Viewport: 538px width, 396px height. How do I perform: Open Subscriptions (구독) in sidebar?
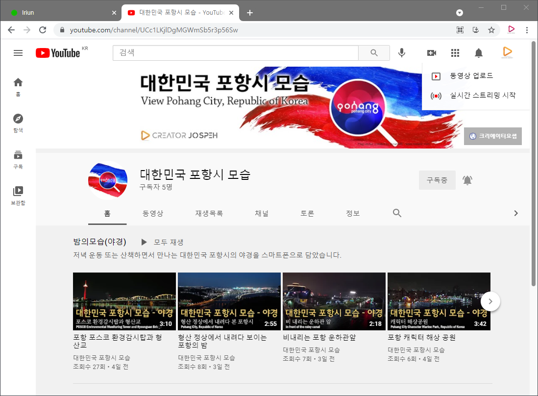pyautogui.click(x=18, y=160)
